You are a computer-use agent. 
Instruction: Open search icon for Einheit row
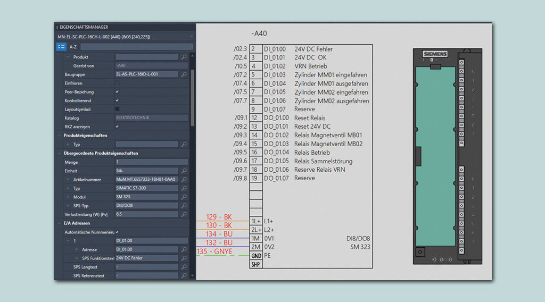184,171
